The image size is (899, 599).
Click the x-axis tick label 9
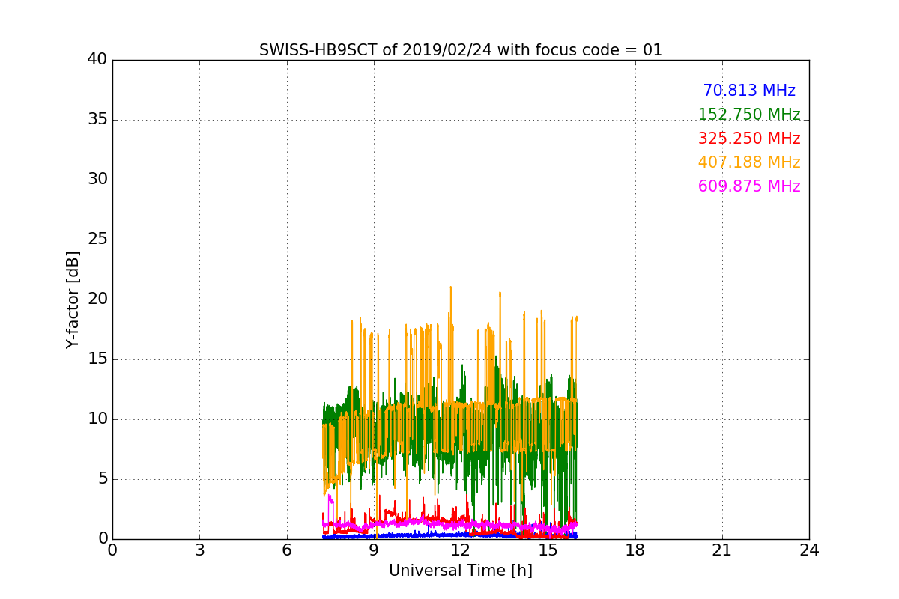tap(374, 550)
